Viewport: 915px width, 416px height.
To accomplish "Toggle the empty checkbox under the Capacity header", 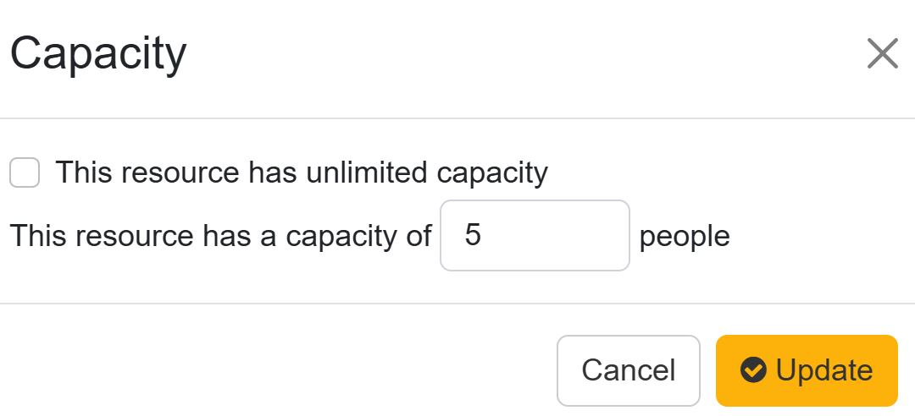I will point(25,173).
